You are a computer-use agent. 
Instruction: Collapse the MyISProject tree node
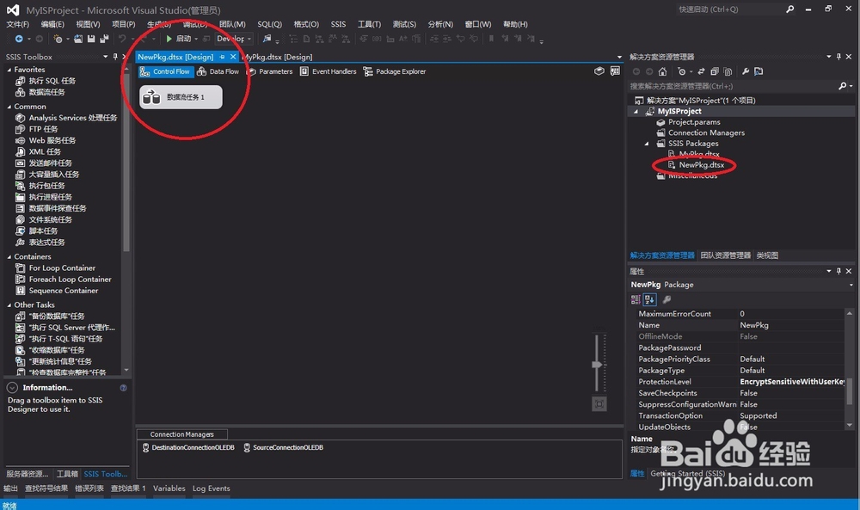[636, 111]
